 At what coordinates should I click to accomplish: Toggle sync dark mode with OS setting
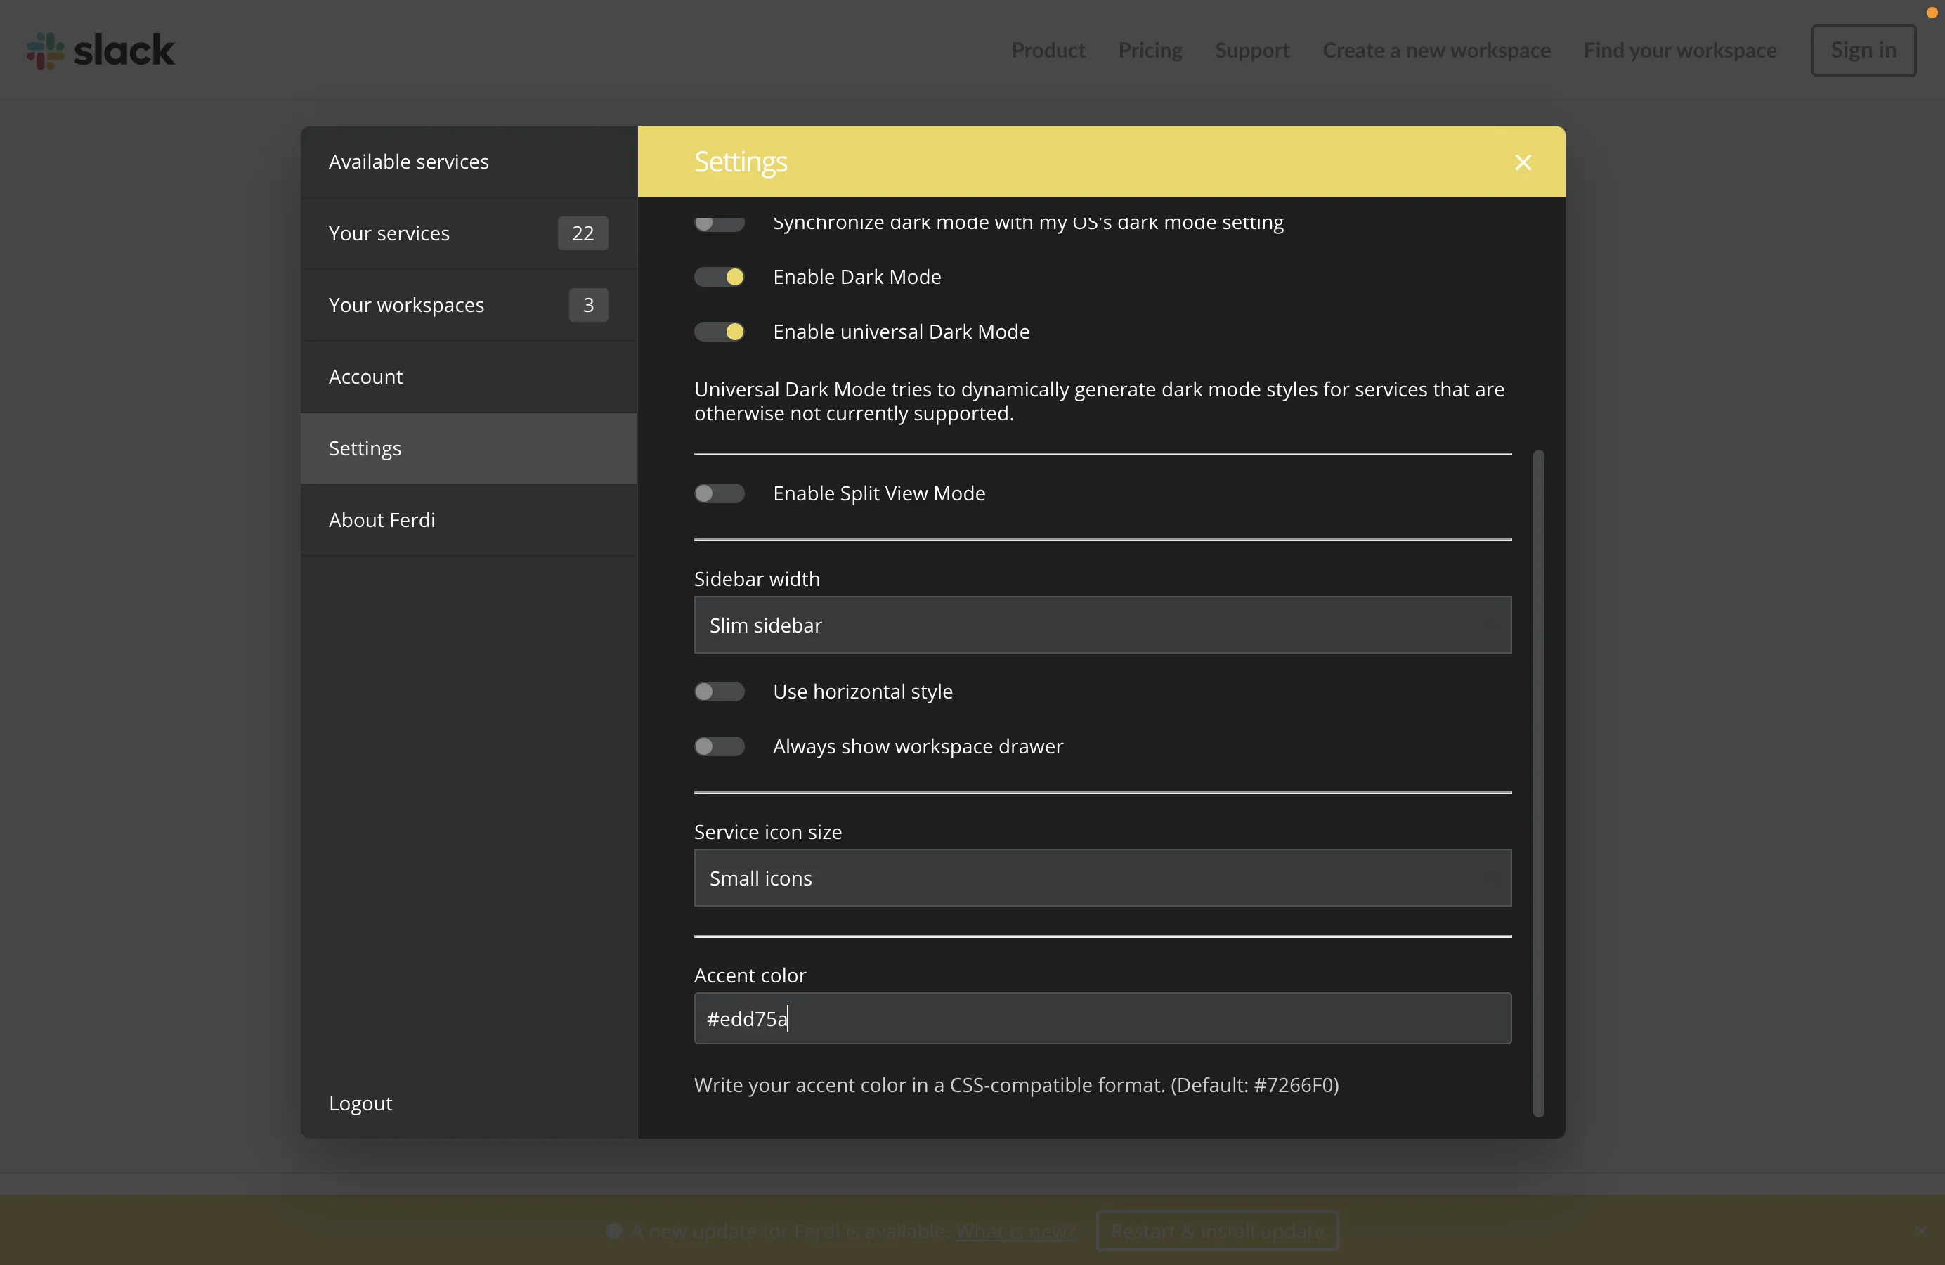tap(719, 223)
